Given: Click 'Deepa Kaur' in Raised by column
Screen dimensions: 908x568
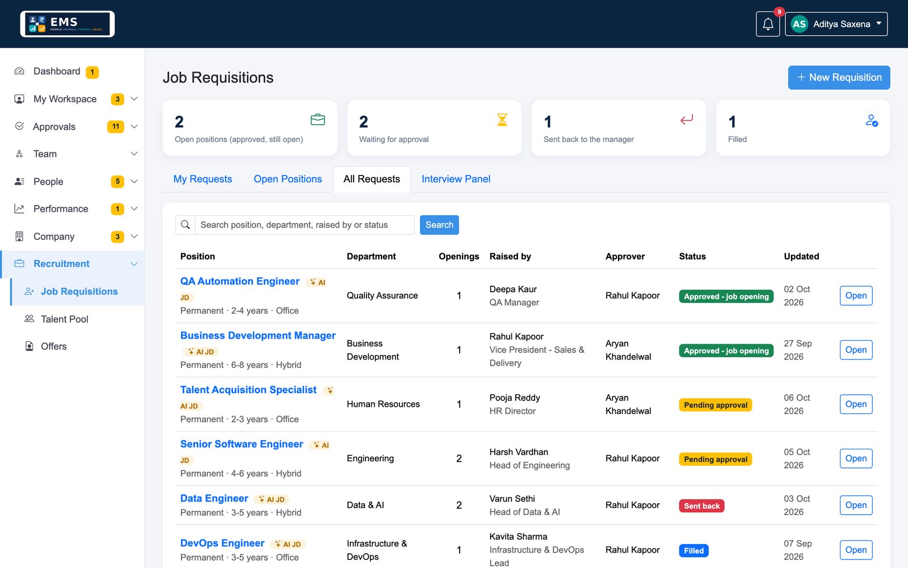Looking at the screenshot, I should coord(513,289).
